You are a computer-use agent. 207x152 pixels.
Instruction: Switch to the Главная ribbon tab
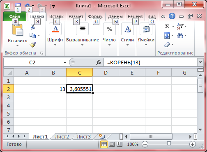(x=37, y=16)
